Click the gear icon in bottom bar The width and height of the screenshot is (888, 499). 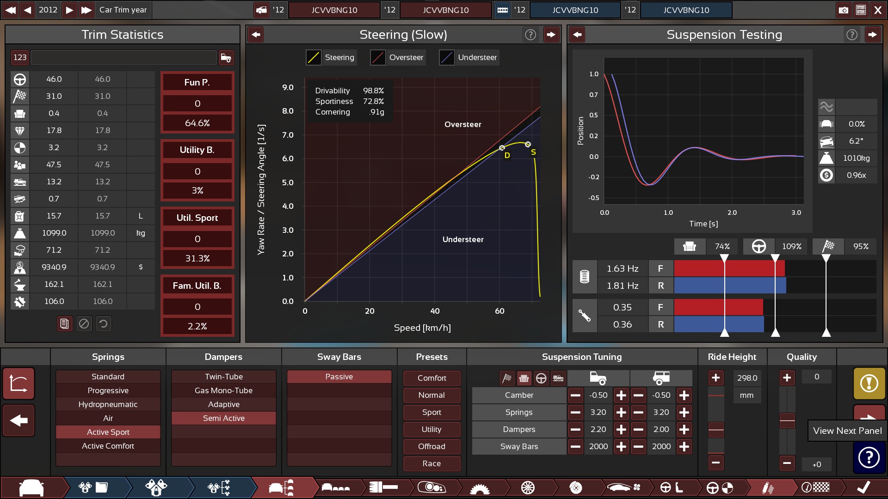click(480, 487)
